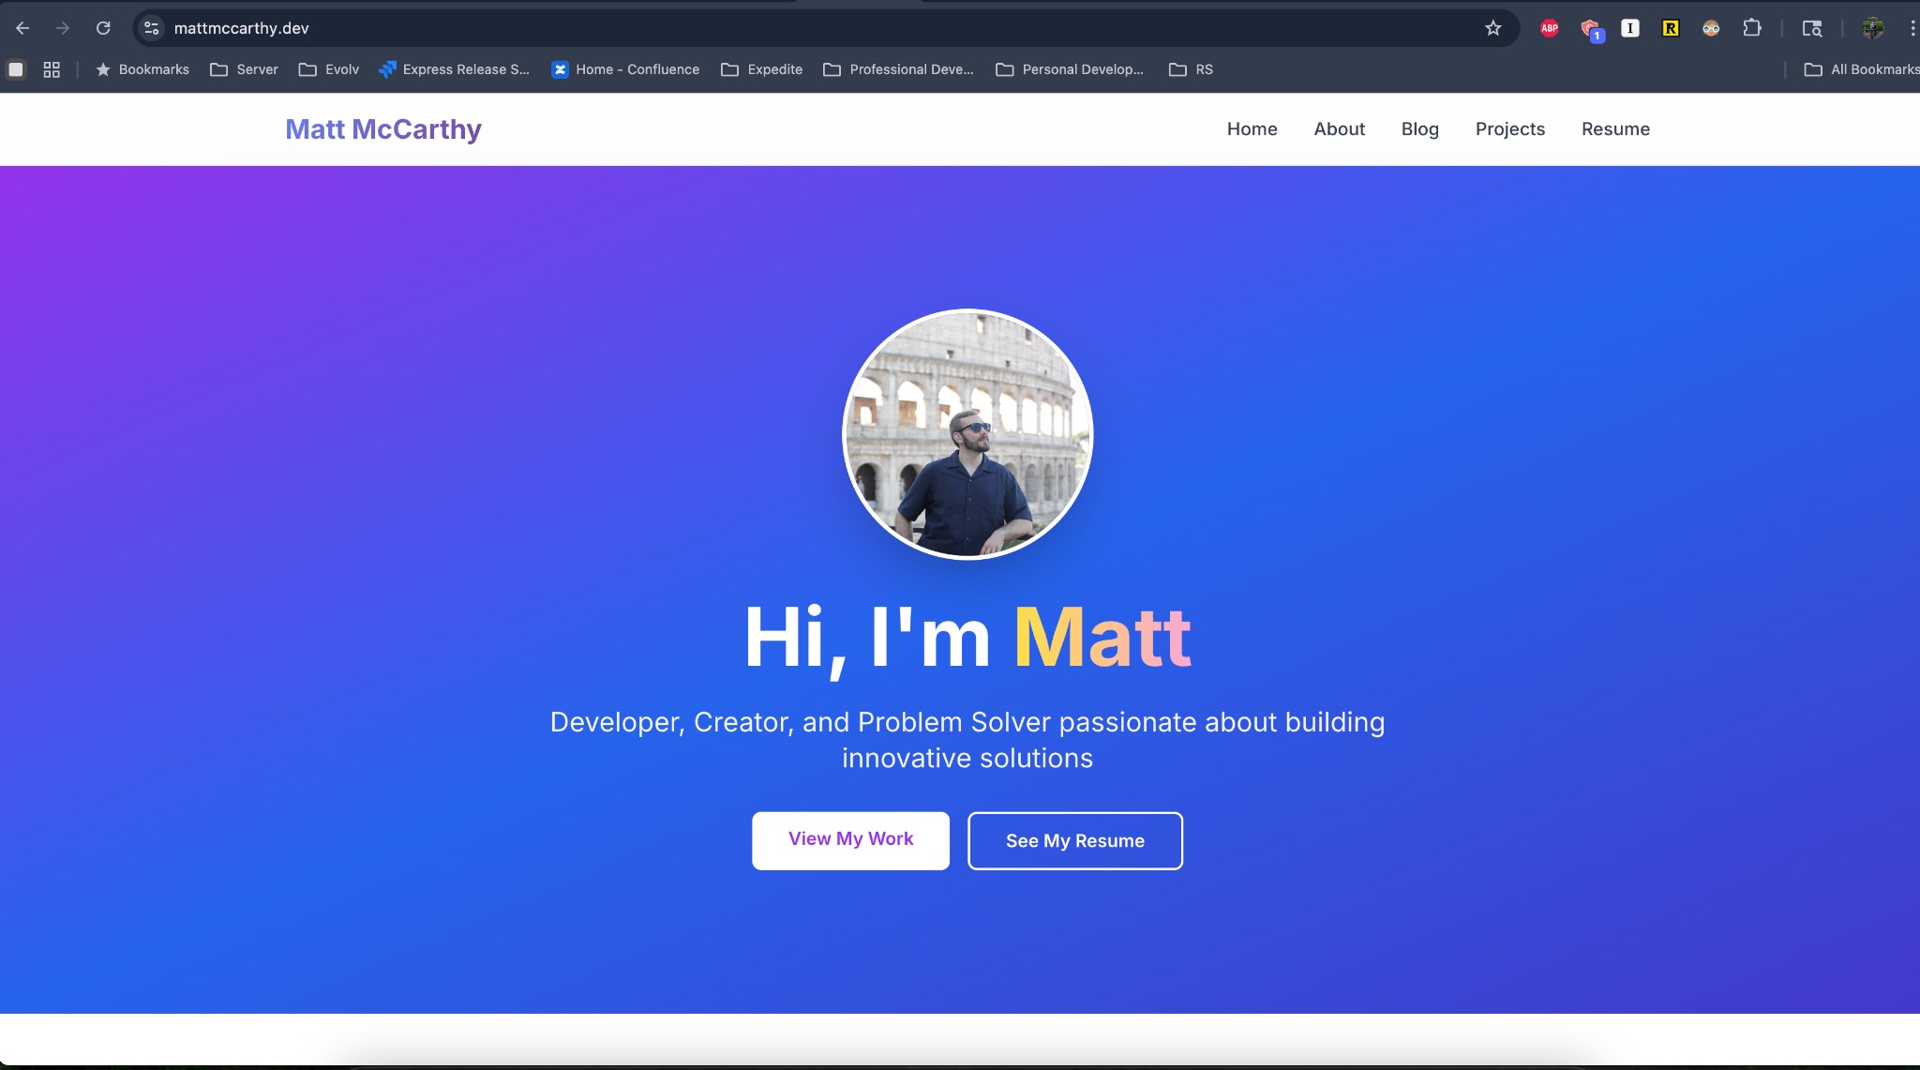Open the Projects section
1920x1070 pixels.
[1509, 128]
